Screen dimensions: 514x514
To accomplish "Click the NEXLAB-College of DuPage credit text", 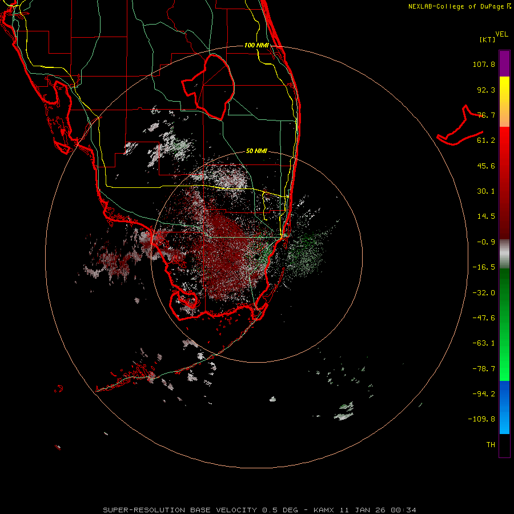I will pos(459,6).
